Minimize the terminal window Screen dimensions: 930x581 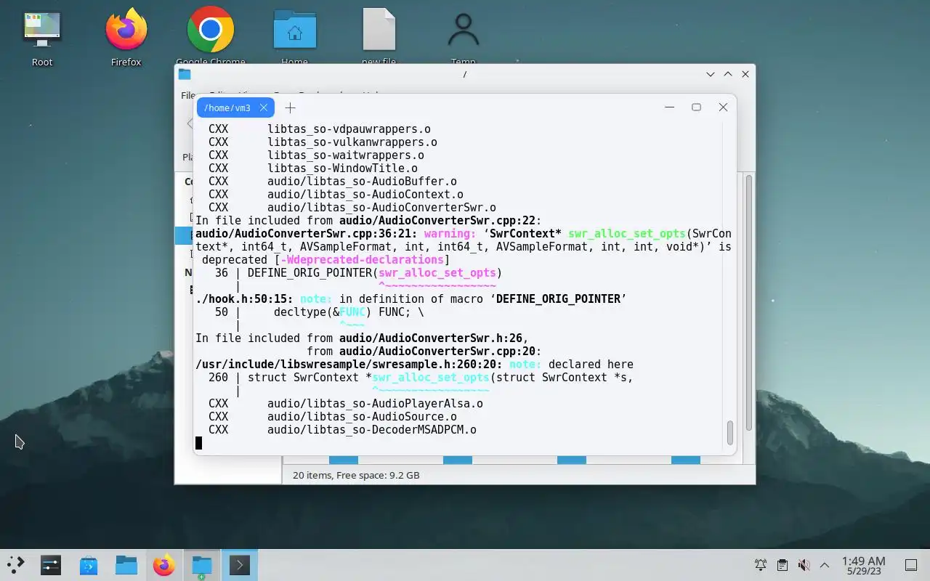click(670, 107)
